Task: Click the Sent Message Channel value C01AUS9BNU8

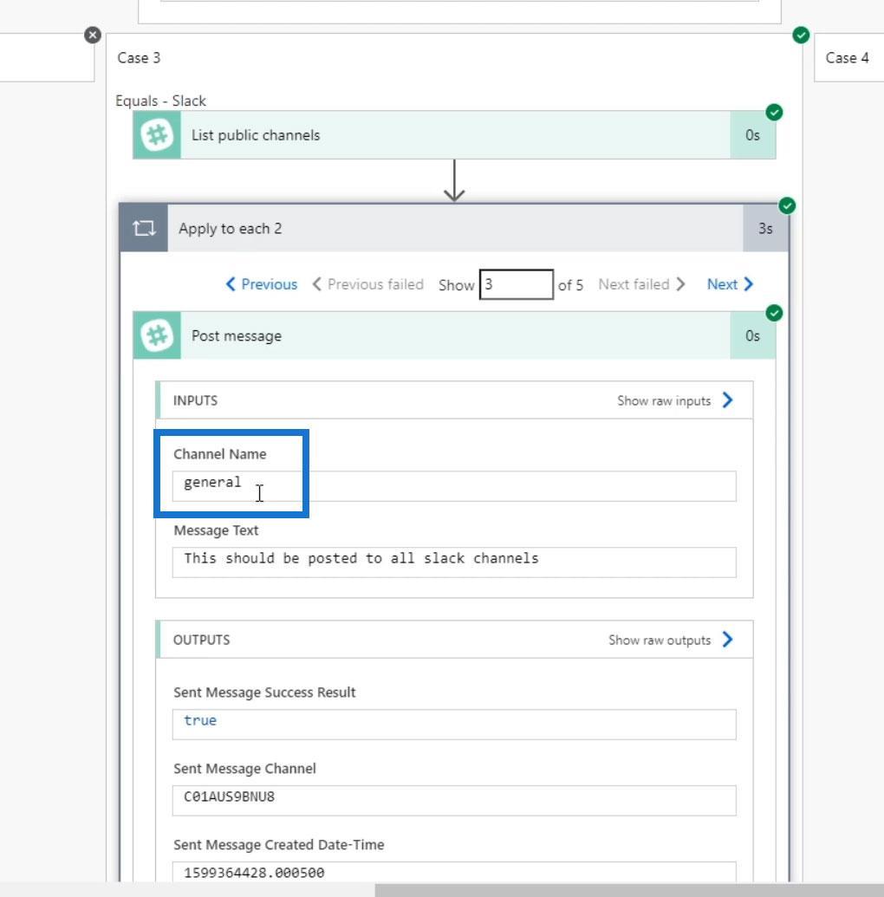Action: coord(229,796)
